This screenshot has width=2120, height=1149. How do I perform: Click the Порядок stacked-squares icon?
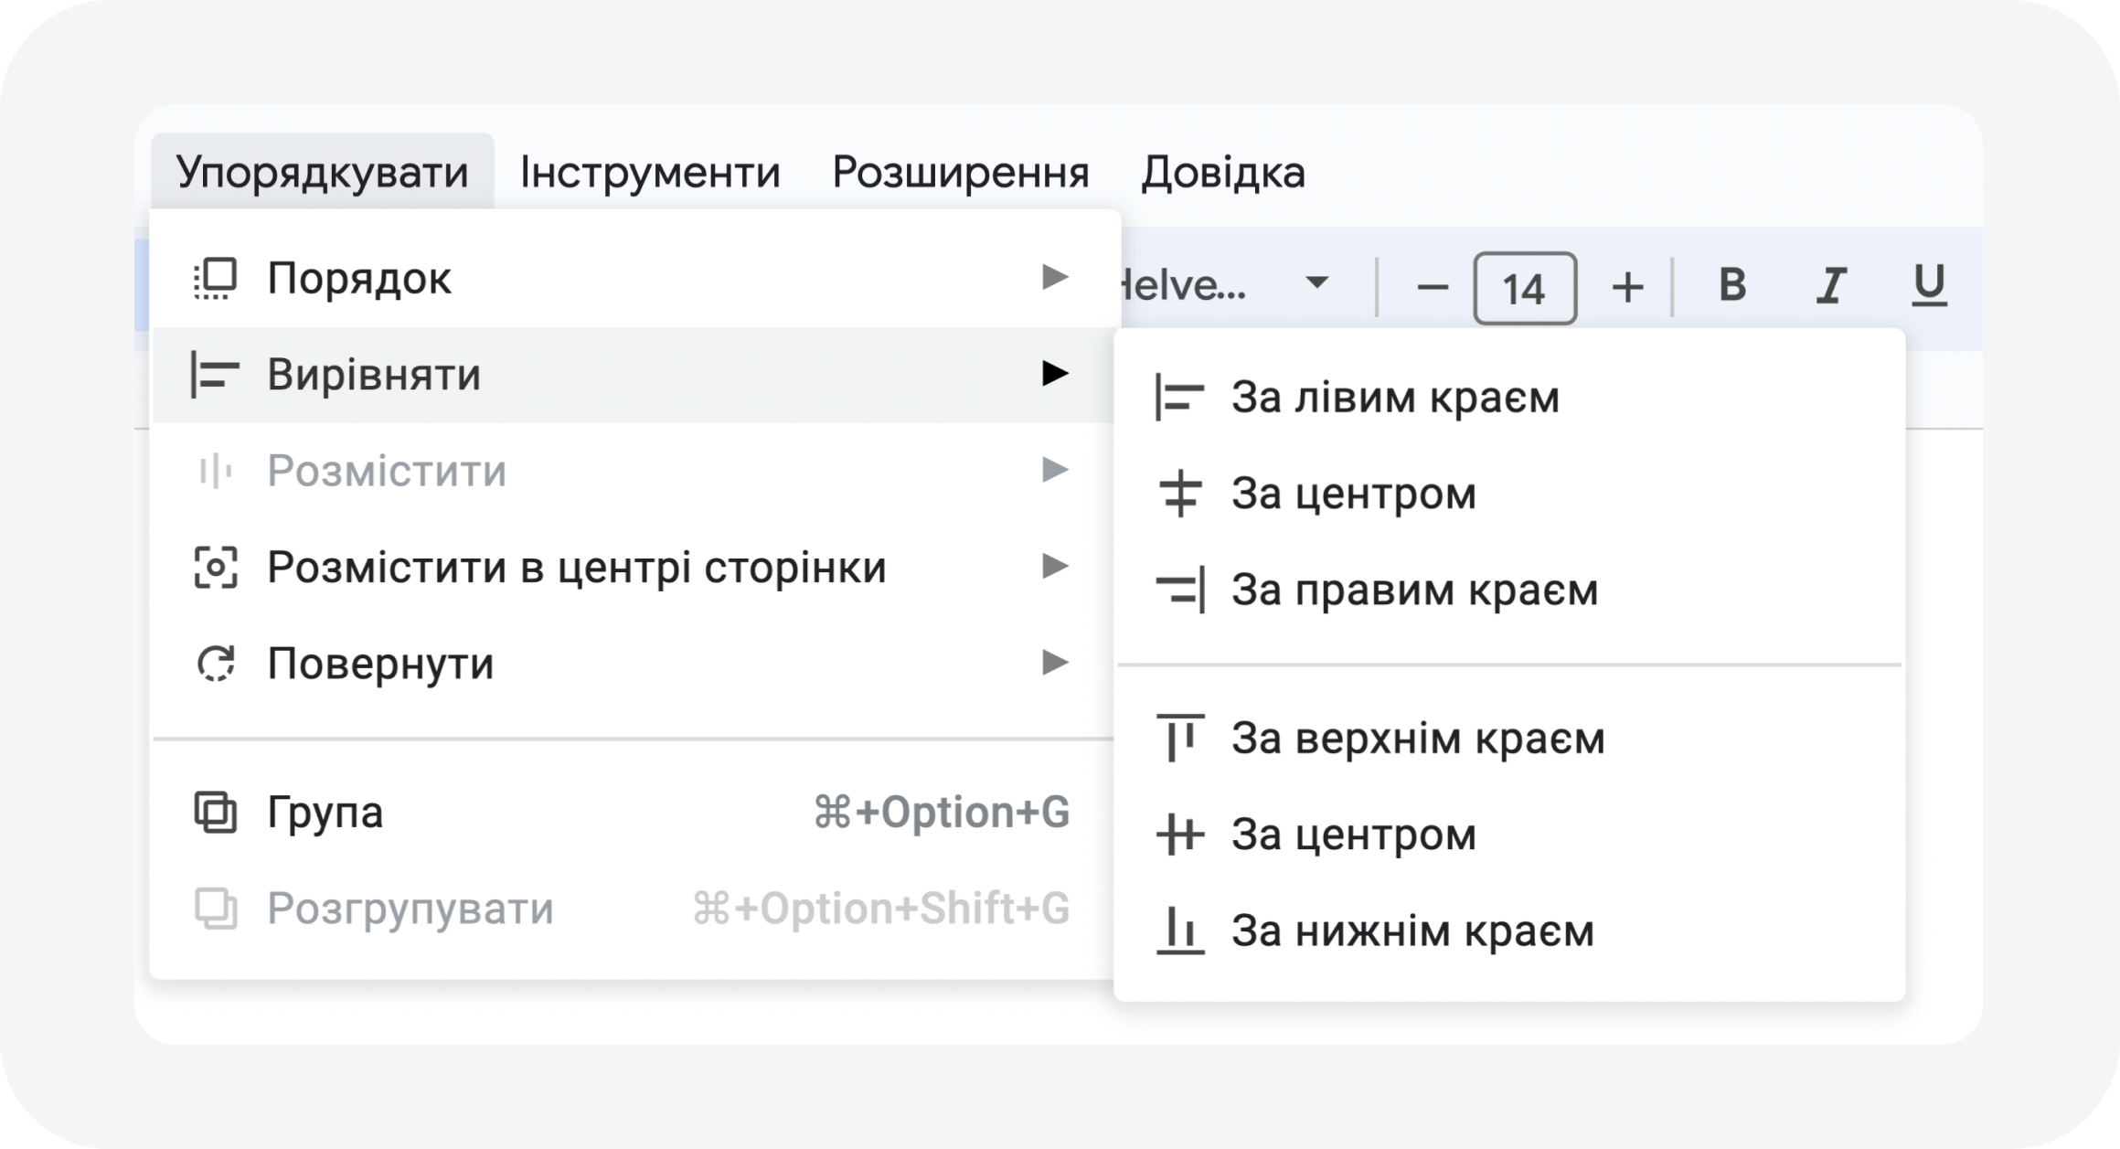click(x=216, y=278)
